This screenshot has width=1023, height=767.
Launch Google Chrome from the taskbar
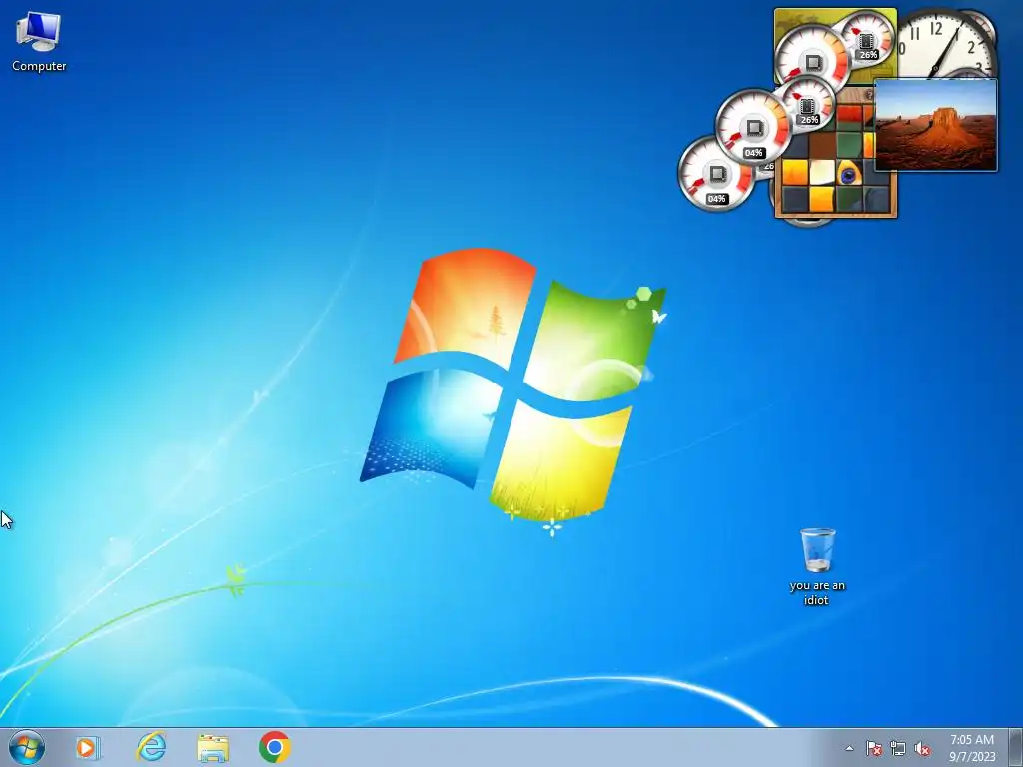pyautogui.click(x=275, y=747)
